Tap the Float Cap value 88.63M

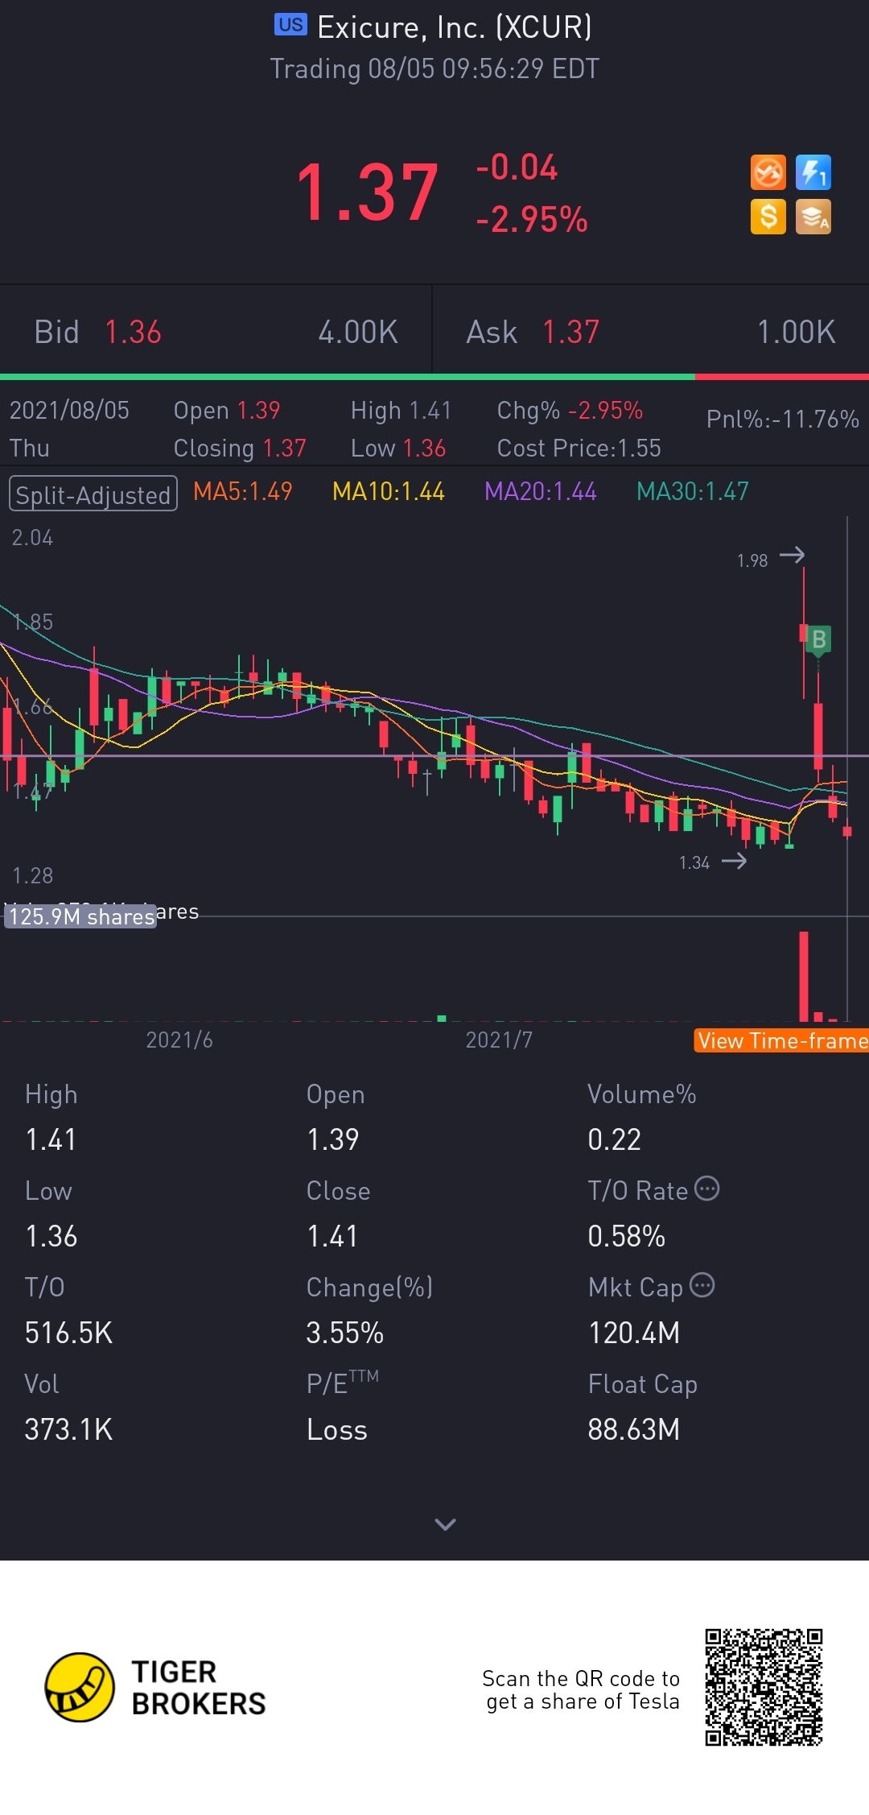pos(634,1429)
